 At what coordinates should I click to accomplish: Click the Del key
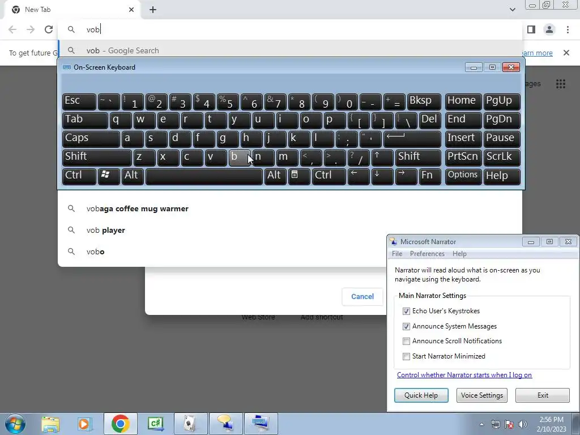click(x=430, y=120)
